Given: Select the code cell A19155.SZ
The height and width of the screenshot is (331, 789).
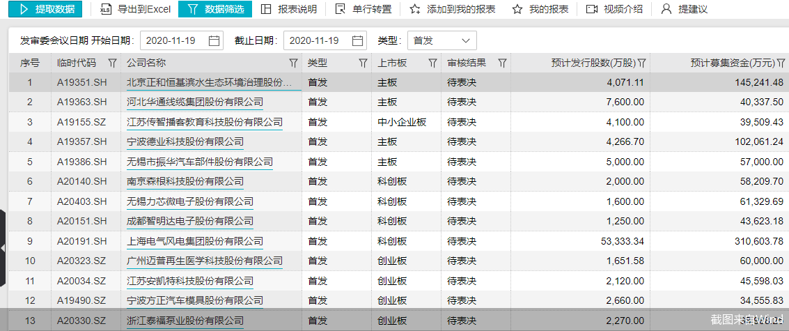Looking at the screenshot, I should pos(81,123).
